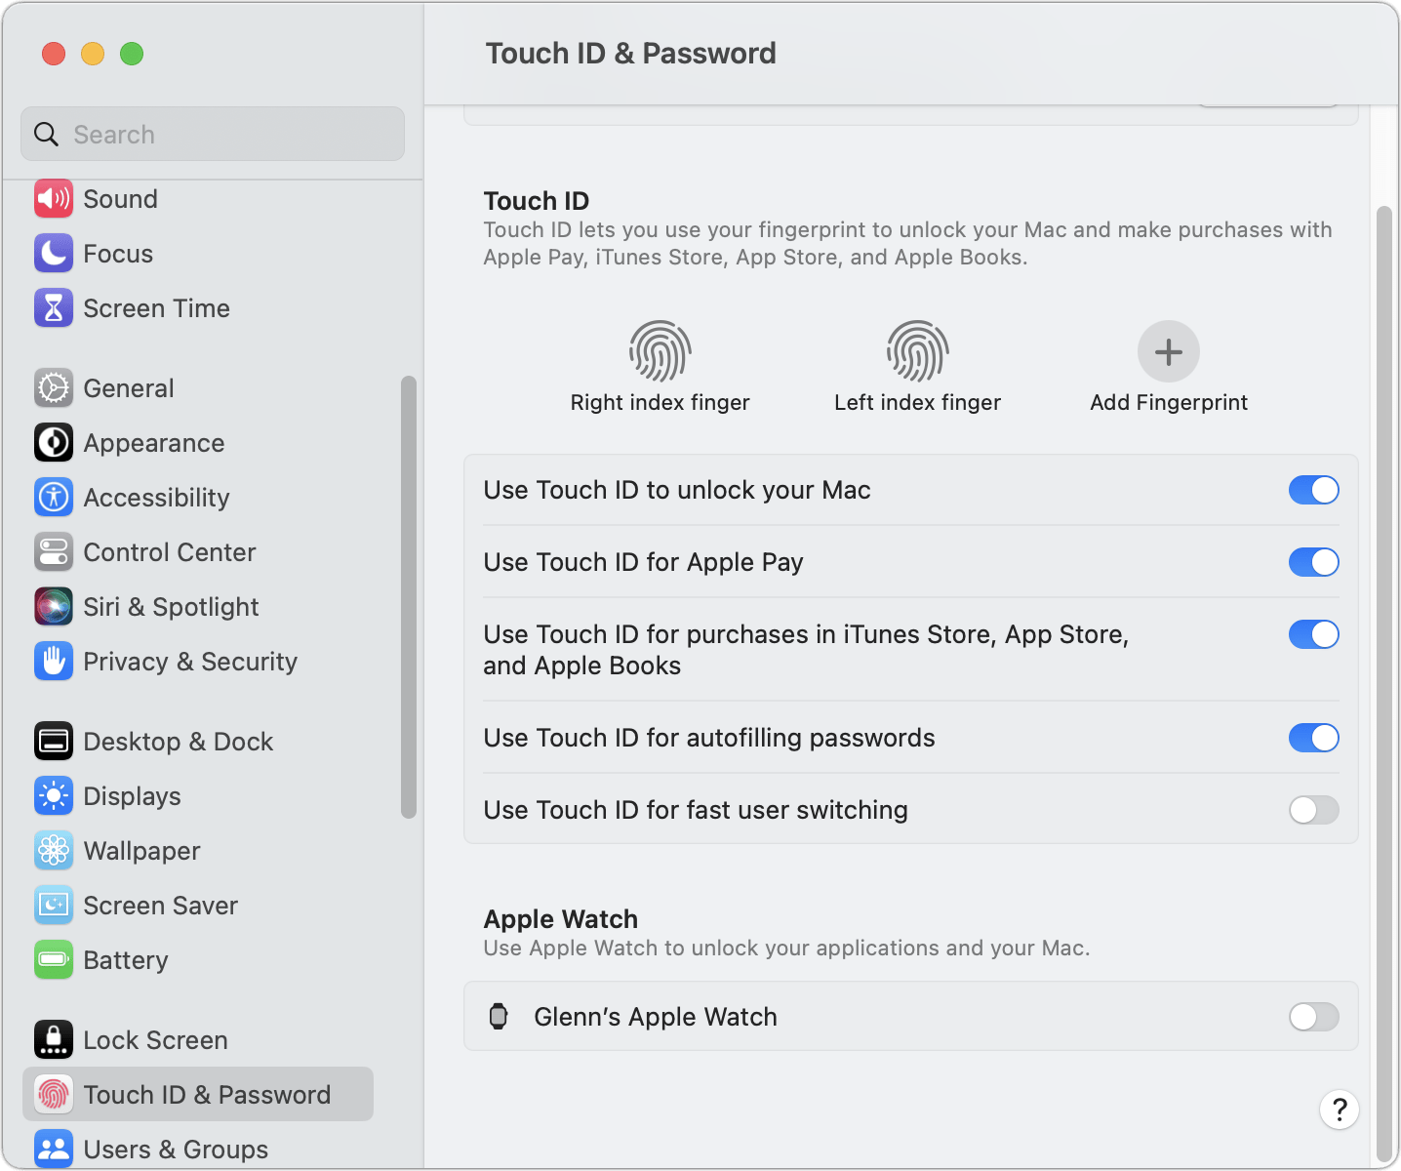Open help via the question mark button
This screenshot has height=1171, width=1401.
coord(1339,1110)
